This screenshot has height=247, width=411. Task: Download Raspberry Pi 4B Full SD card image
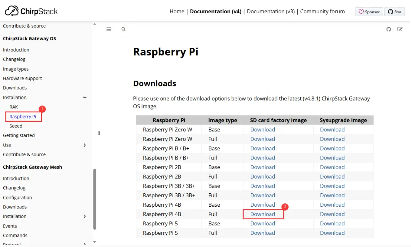coord(263,214)
